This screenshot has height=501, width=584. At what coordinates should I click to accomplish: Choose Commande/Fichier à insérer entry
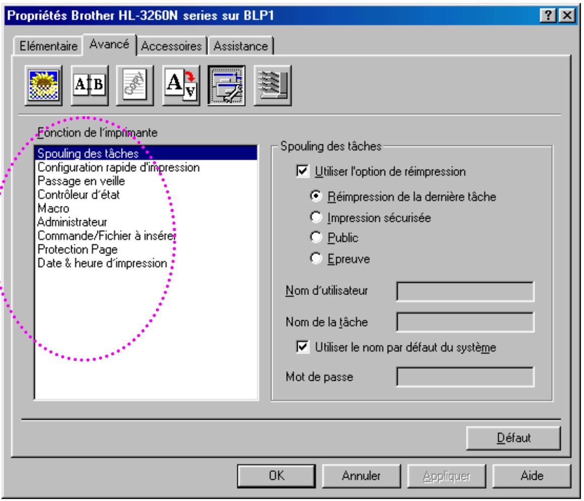click(x=146, y=235)
